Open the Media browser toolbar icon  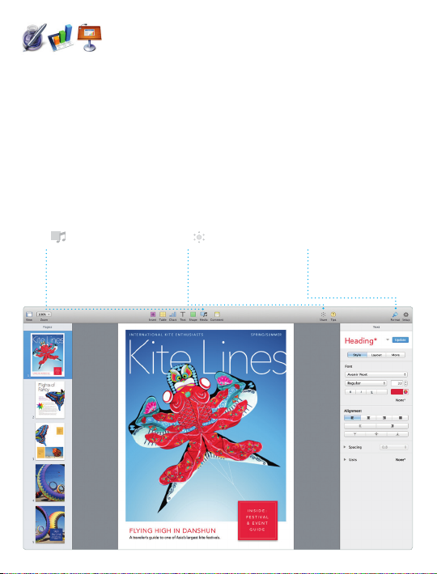[x=204, y=314]
